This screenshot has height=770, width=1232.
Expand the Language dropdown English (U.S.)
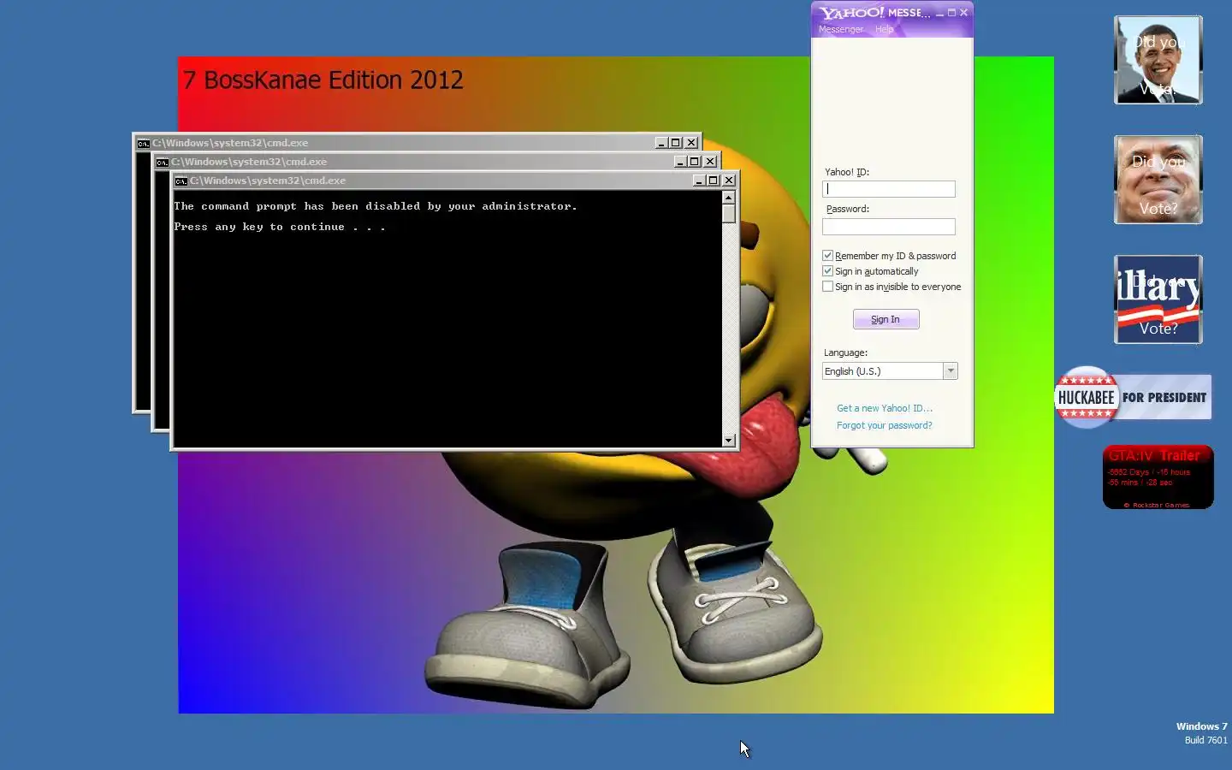[x=951, y=371]
